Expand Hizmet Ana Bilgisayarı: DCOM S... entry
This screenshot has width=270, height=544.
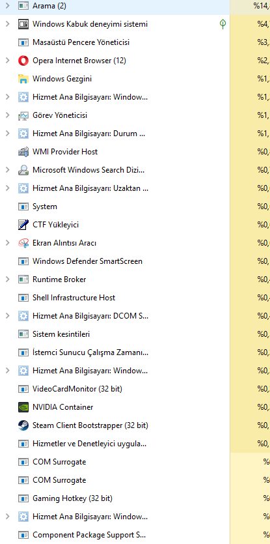(8, 316)
